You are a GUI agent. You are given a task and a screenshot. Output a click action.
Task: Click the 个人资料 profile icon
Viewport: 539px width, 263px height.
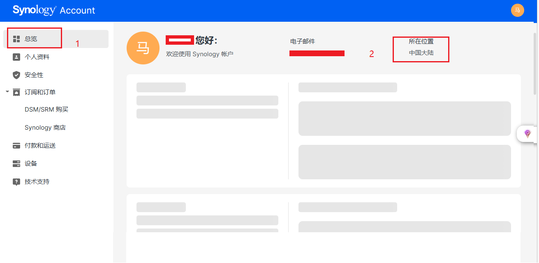16,57
